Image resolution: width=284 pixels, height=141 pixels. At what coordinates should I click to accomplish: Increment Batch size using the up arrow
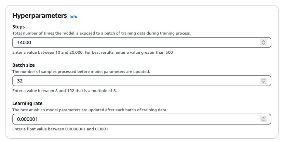coord(263,79)
